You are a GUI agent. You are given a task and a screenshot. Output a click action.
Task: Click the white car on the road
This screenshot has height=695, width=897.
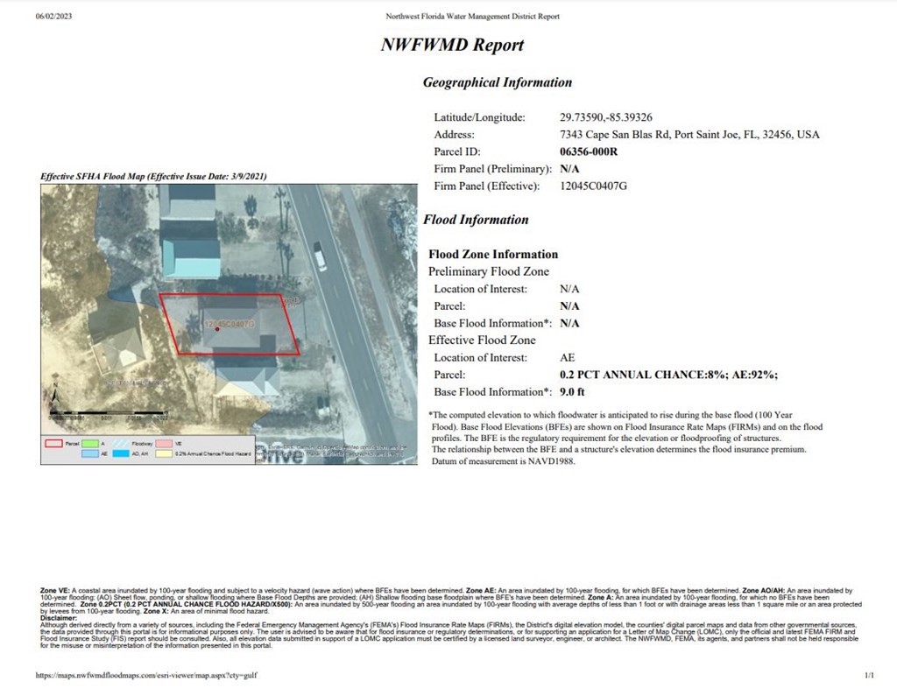pyautogui.click(x=320, y=258)
